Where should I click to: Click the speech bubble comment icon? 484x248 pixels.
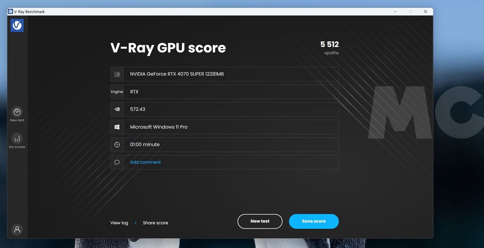tap(117, 162)
